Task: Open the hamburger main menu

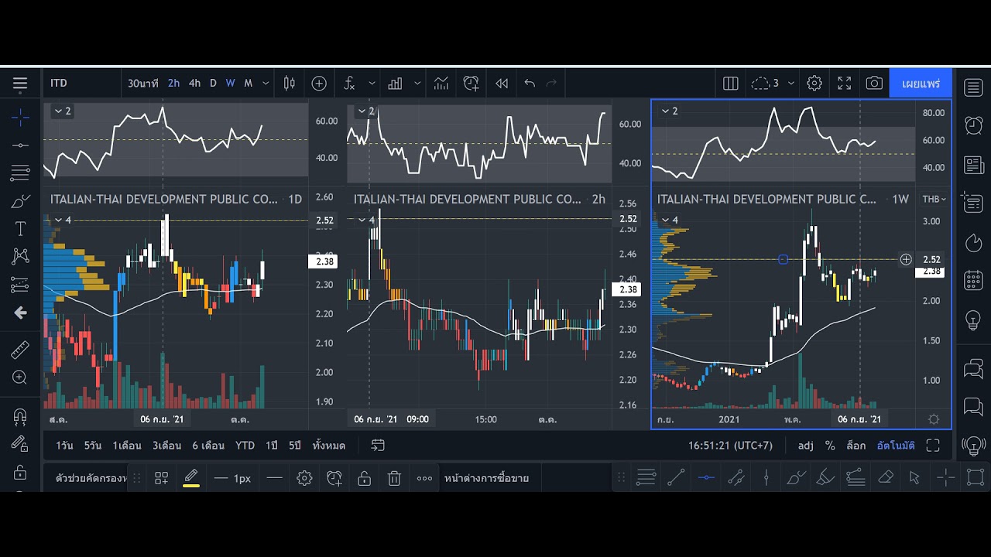Action: tap(20, 84)
